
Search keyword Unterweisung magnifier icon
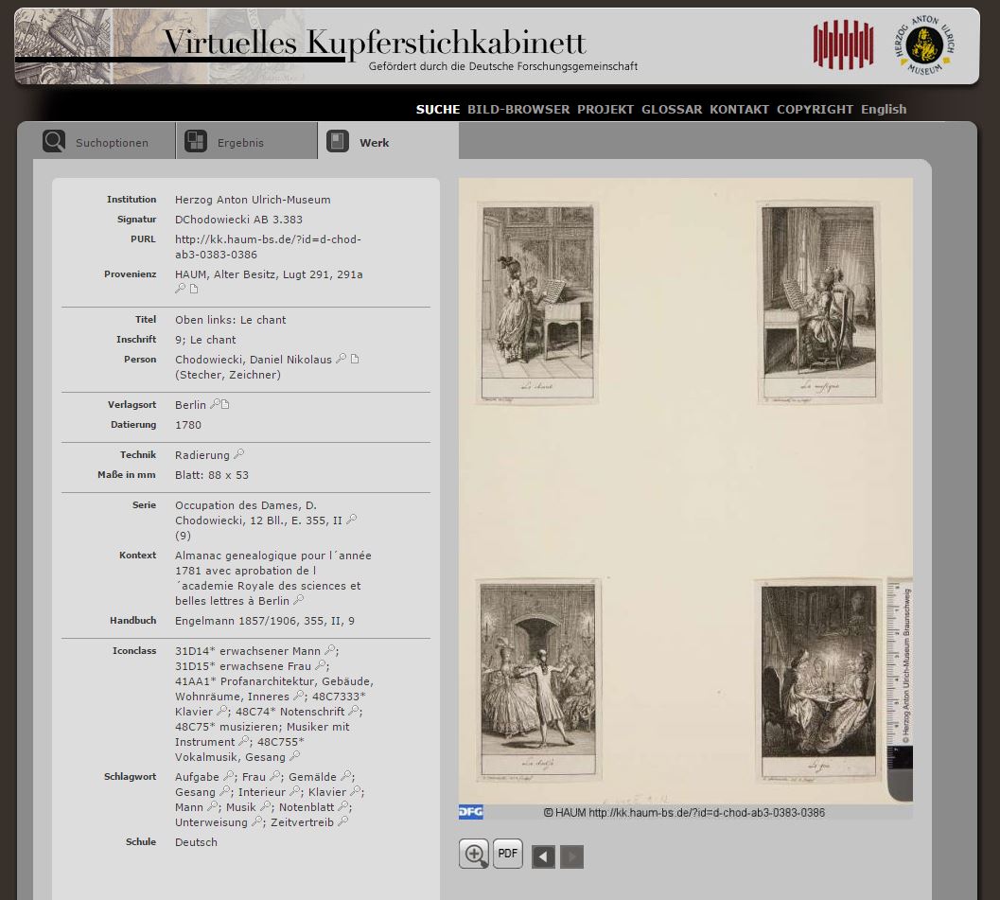click(x=257, y=821)
